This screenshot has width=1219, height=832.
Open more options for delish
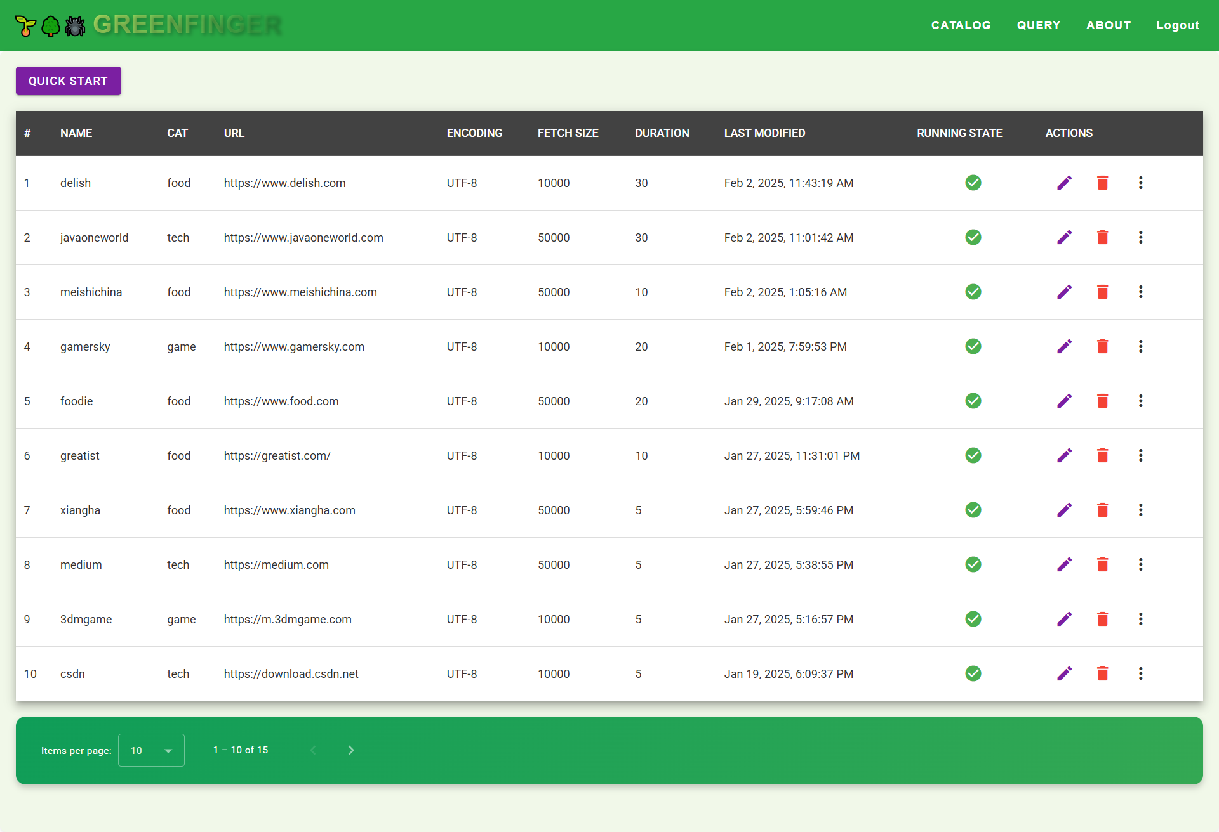point(1141,183)
